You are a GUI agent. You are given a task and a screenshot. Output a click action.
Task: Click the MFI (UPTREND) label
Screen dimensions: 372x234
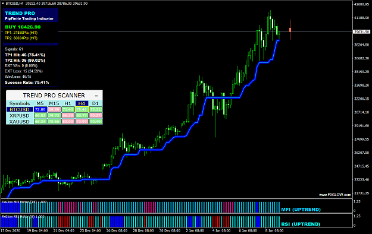(301, 210)
